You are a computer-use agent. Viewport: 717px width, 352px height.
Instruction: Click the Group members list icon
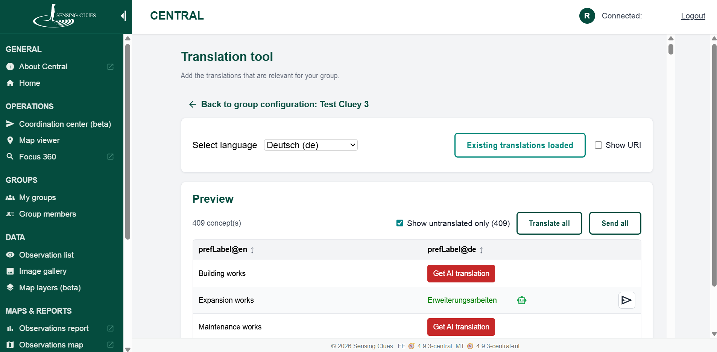(x=10, y=214)
